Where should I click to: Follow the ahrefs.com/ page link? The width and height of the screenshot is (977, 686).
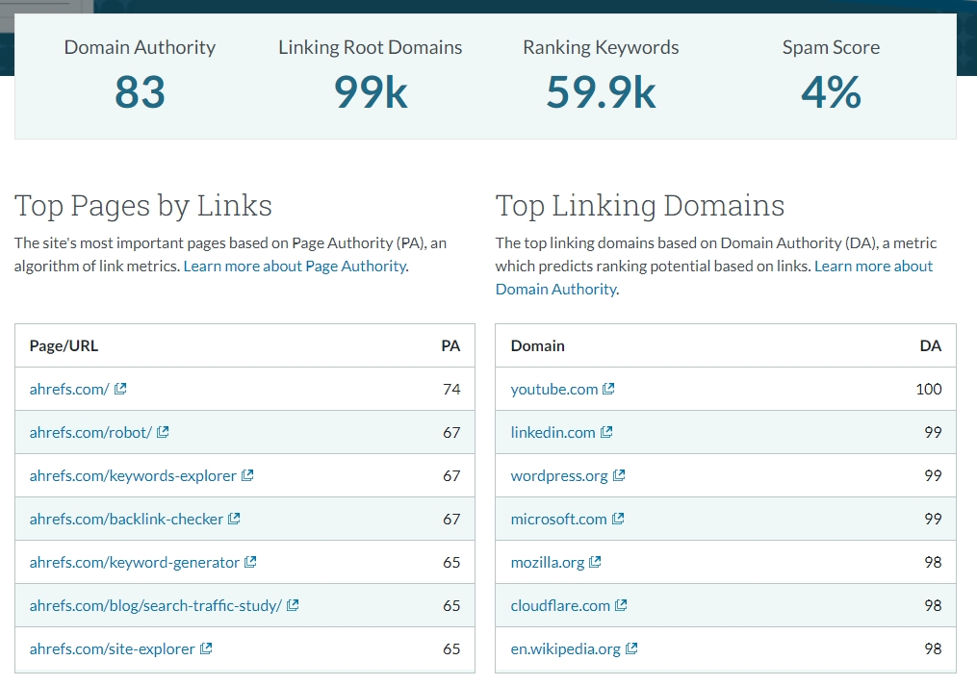pyautogui.click(x=69, y=390)
